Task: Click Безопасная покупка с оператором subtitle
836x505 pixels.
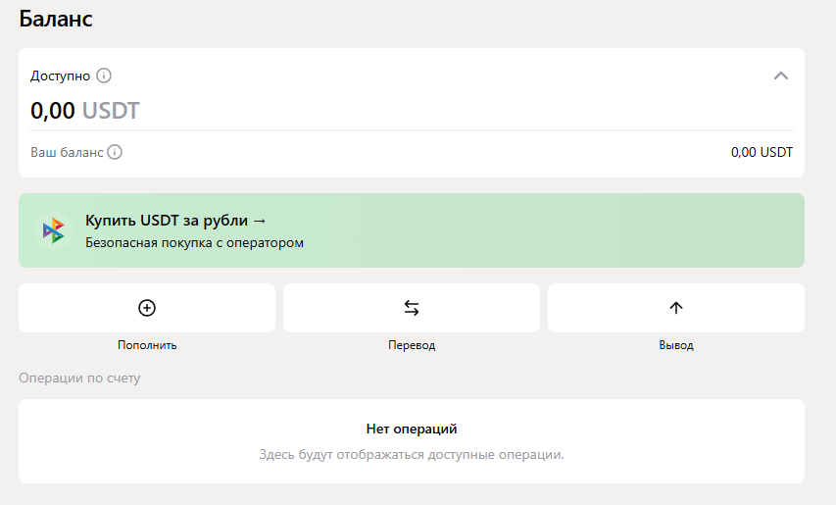Action: click(x=195, y=242)
